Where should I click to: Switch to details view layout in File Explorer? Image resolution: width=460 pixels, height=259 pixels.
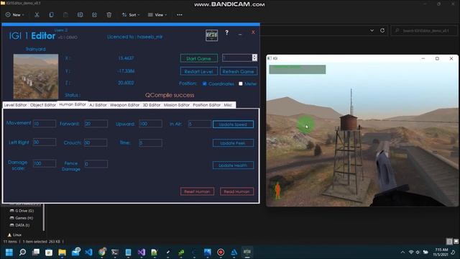tap(449, 242)
